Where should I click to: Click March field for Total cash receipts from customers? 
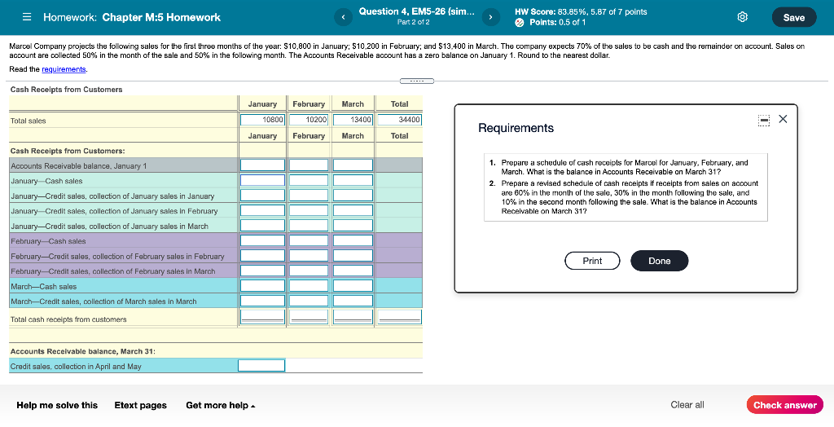353,318
